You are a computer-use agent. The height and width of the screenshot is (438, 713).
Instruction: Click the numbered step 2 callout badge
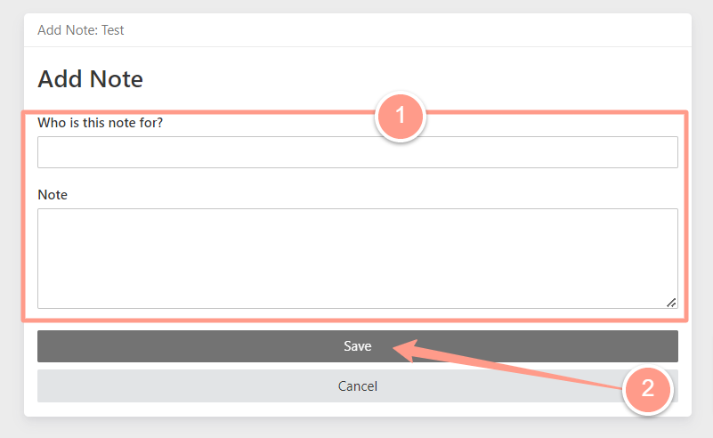click(x=647, y=389)
